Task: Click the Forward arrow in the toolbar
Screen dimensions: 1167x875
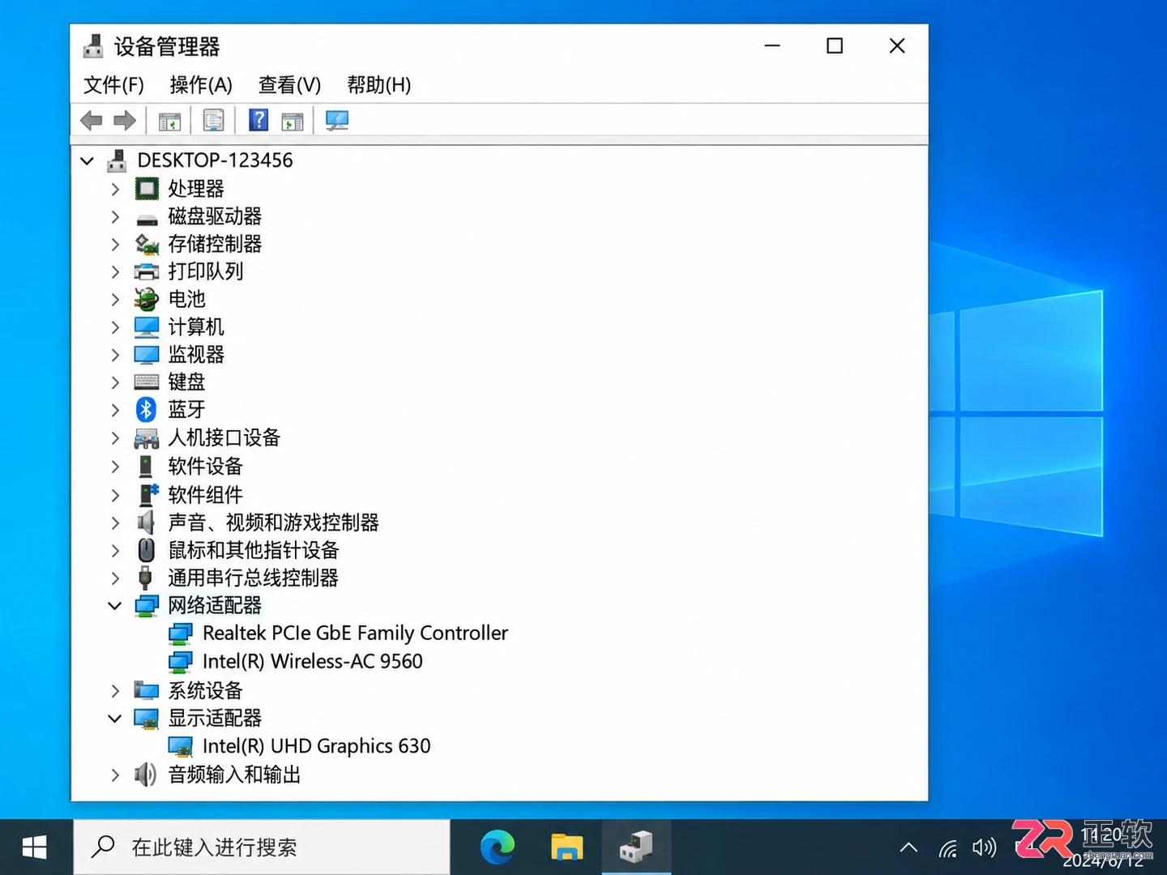Action: click(x=125, y=121)
